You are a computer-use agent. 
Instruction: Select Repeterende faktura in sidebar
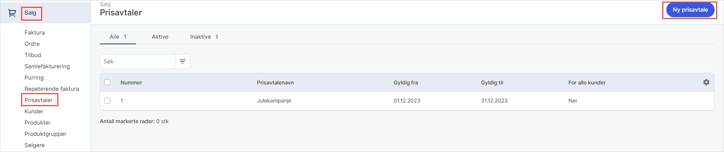(x=52, y=89)
